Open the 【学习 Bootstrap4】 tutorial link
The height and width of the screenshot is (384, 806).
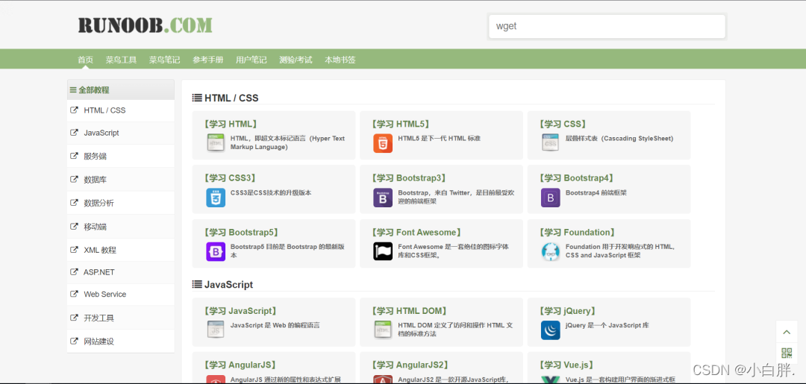point(576,177)
